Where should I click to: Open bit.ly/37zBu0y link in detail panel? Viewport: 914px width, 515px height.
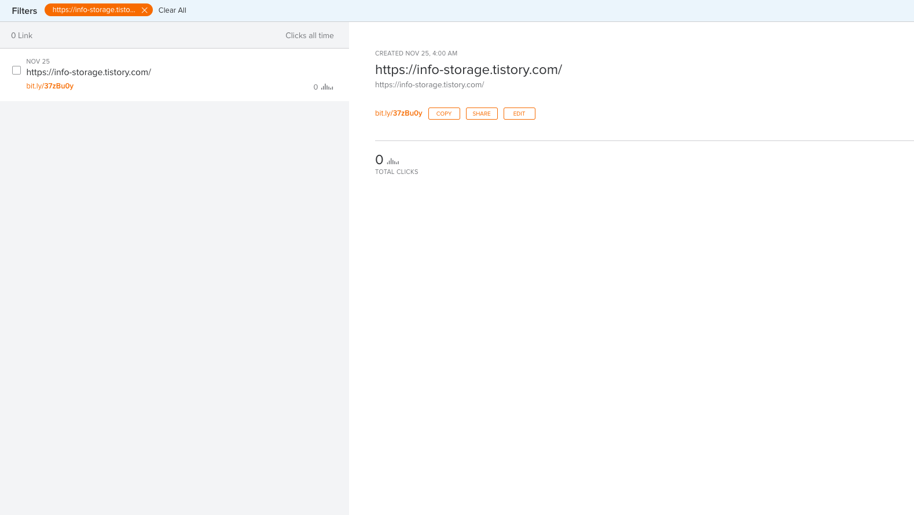tap(399, 113)
